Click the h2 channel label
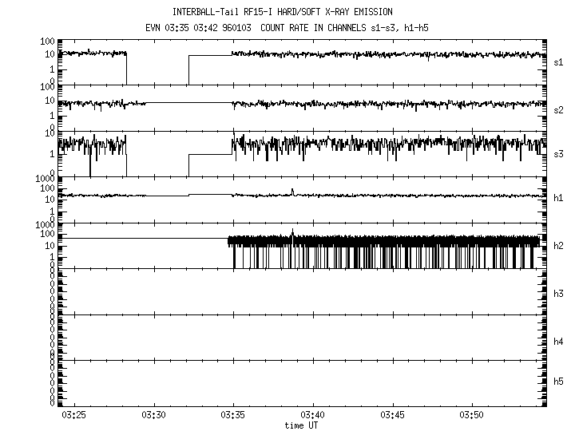575x439 pixels. (x=558, y=246)
